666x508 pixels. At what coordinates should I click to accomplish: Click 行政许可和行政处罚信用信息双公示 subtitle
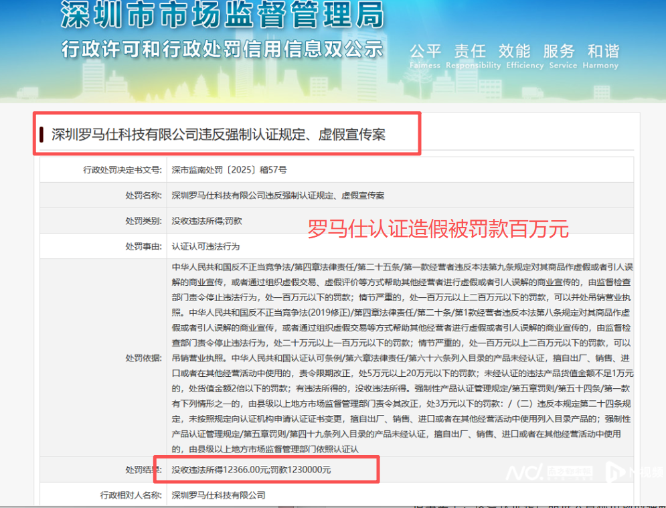click(222, 49)
